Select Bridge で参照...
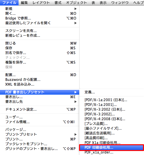Screen dimensions: 144x155 tap(40, 18)
